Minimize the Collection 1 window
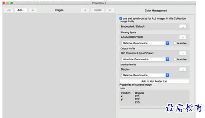205x118 pixels. click(8, 3)
